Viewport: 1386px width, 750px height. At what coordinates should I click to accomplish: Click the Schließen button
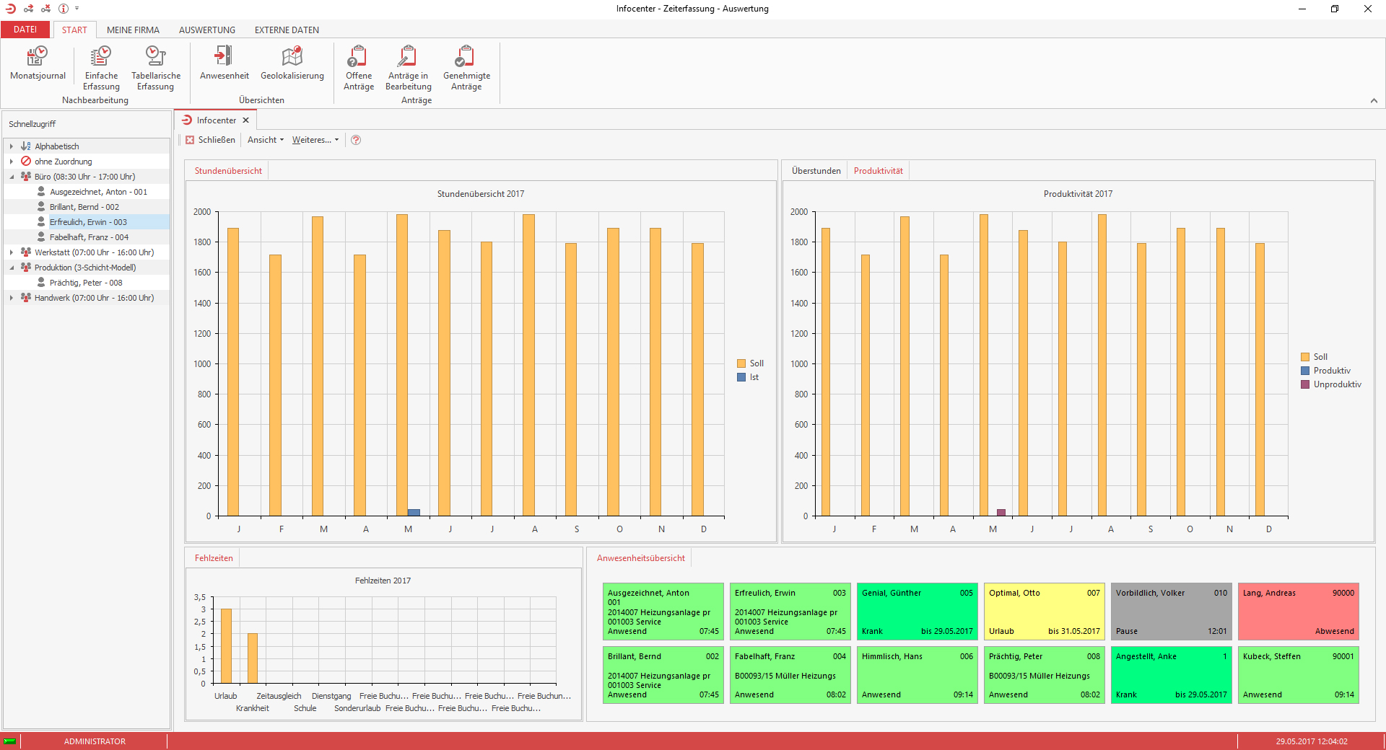click(210, 140)
